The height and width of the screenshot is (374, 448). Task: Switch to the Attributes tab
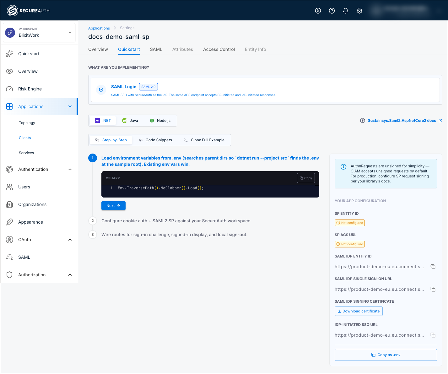pyautogui.click(x=183, y=49)
